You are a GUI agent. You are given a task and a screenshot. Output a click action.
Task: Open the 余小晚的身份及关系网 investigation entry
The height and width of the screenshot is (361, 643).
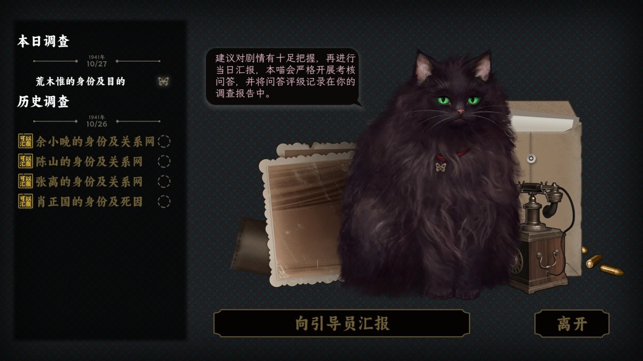pyautogui.click(x=95, y=141)
